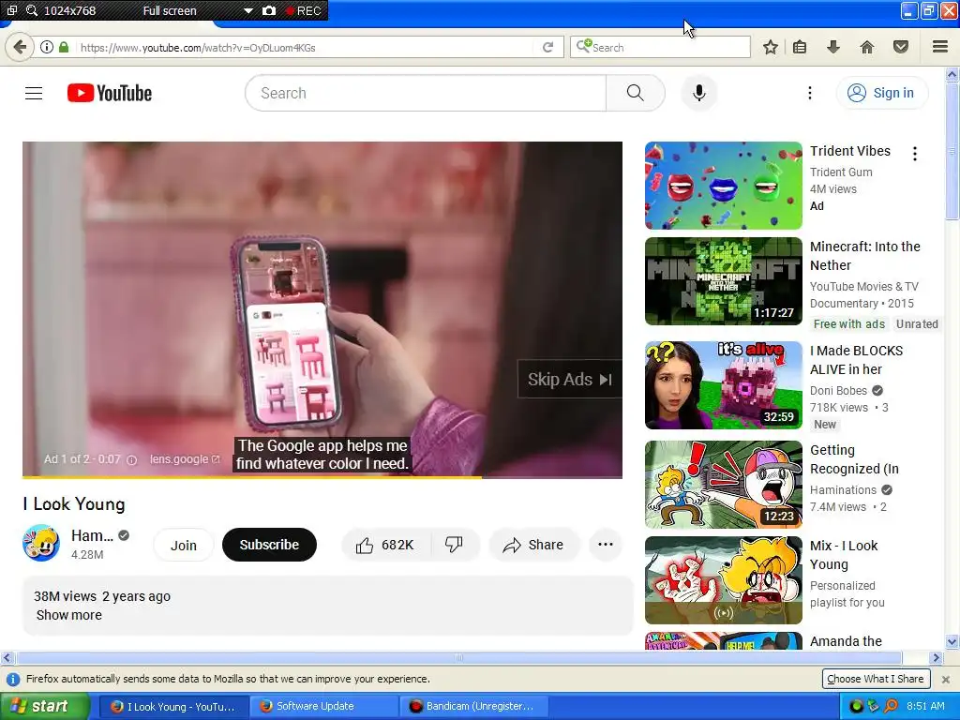This screenshot has width=960, height=720.
Task: Click Choose What I Share button
Action: 876,679
